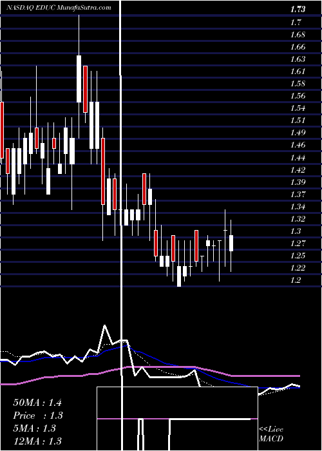Click the NASDAQ EDUC MunafaSutra.com title text
Viewport: 322px width, 451px height.
59,8
